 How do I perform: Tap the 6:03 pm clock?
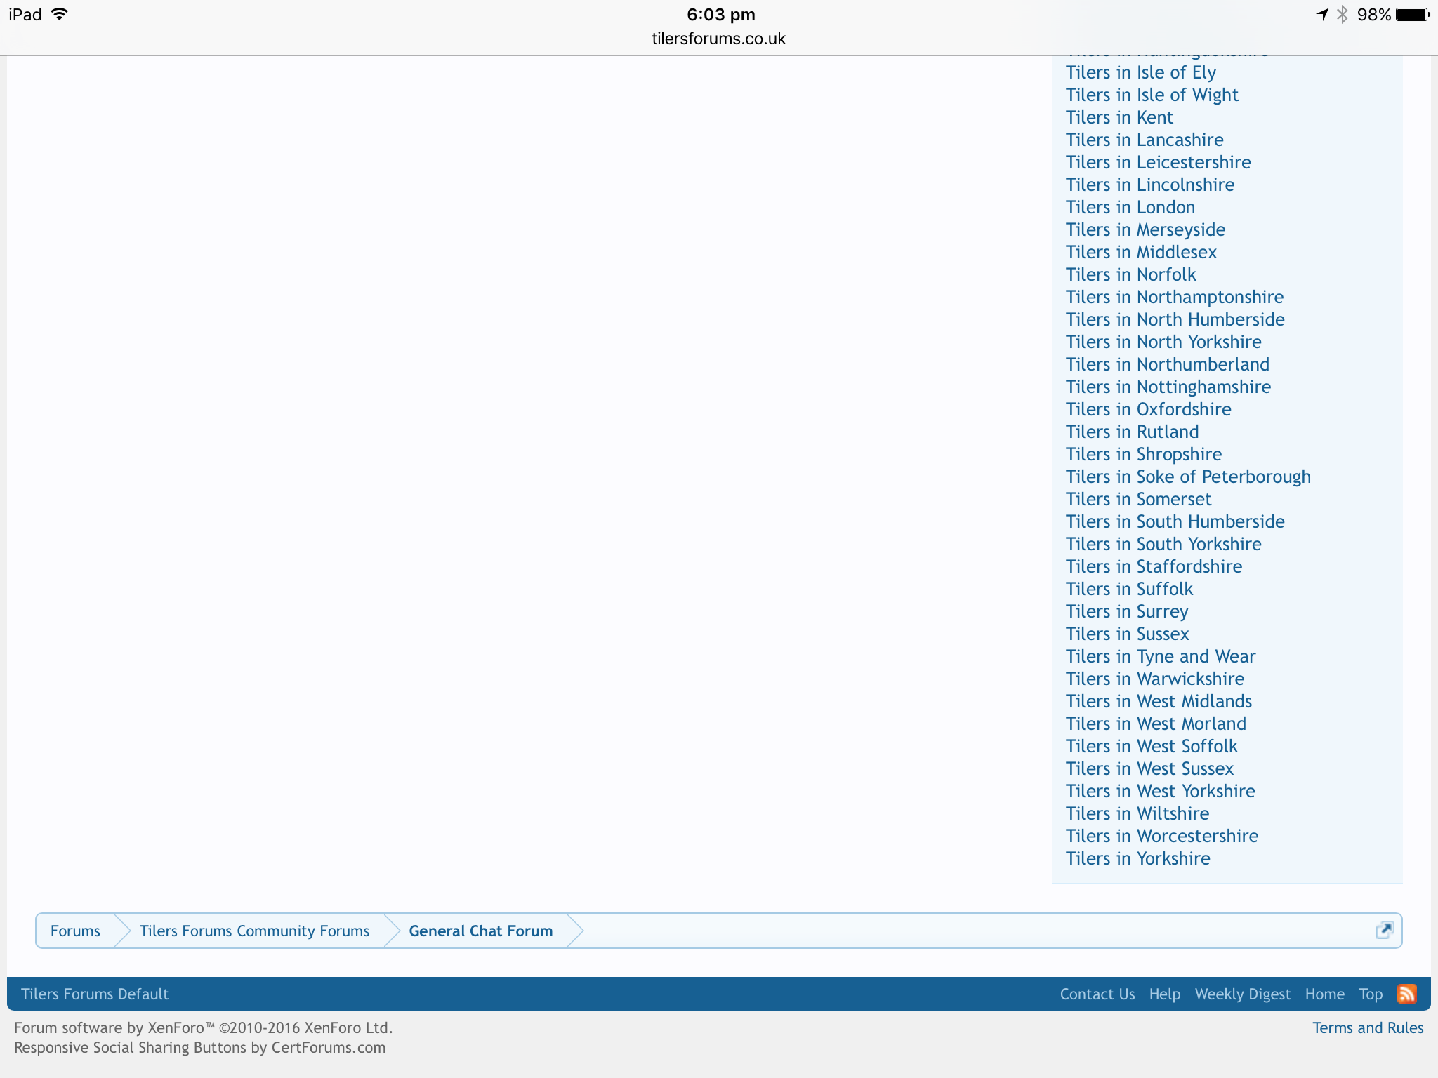[x=721, y=14]
